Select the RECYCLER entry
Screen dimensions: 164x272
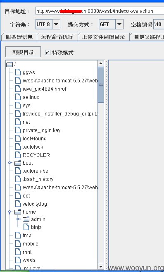pyautogui.click(x=36, y=155)
